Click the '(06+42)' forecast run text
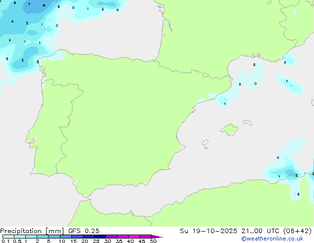The image size is (314, 243). click(x=298, y=231)
